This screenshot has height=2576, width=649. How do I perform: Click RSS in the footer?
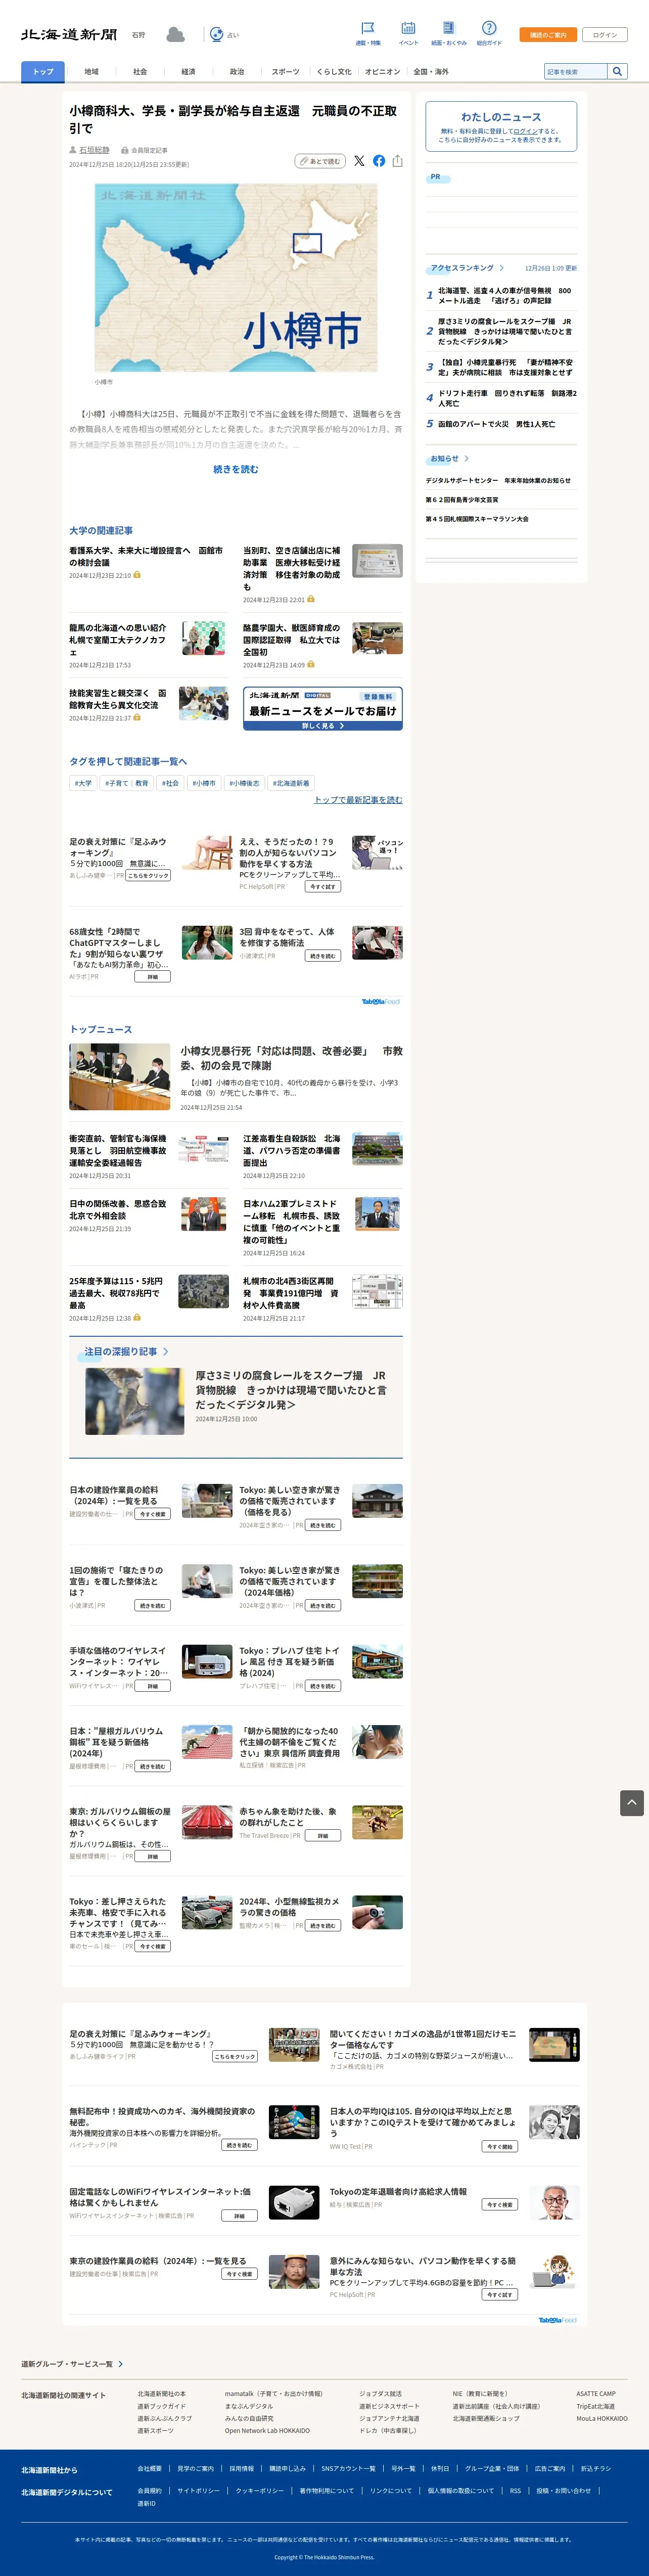pyautogui.click(x=515, y=2491)
